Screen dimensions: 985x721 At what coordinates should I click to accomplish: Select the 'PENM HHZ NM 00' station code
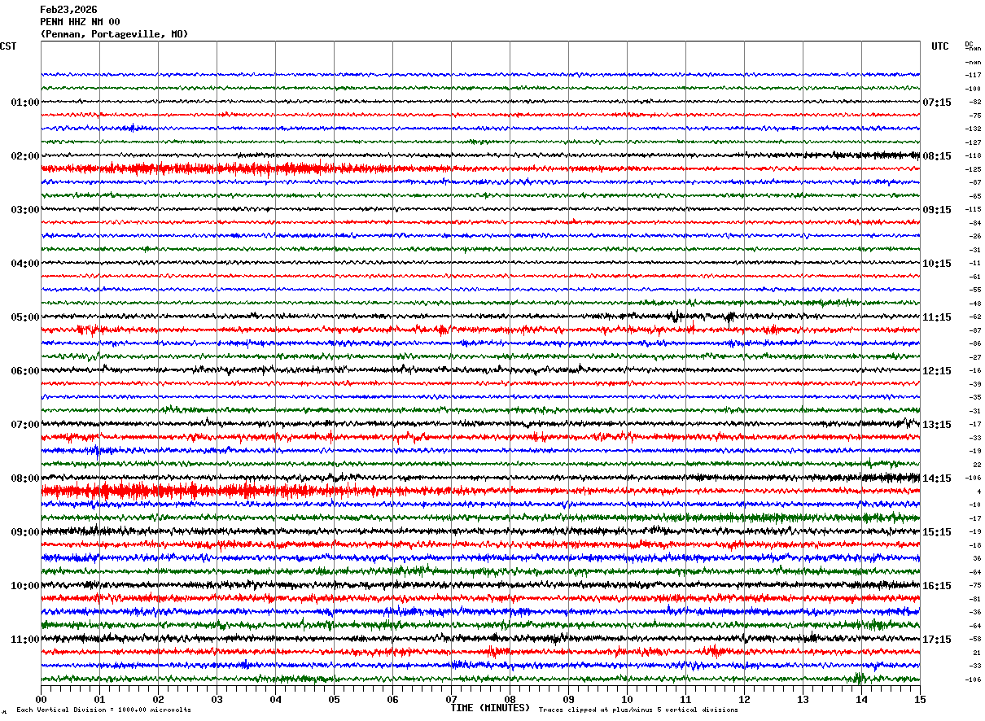[80, 22]
